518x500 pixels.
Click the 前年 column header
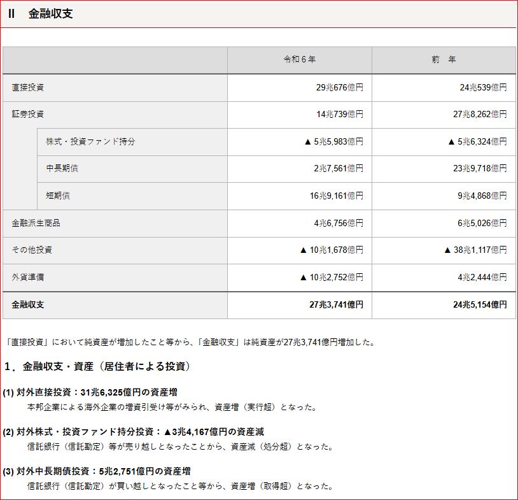click(443, 59)
